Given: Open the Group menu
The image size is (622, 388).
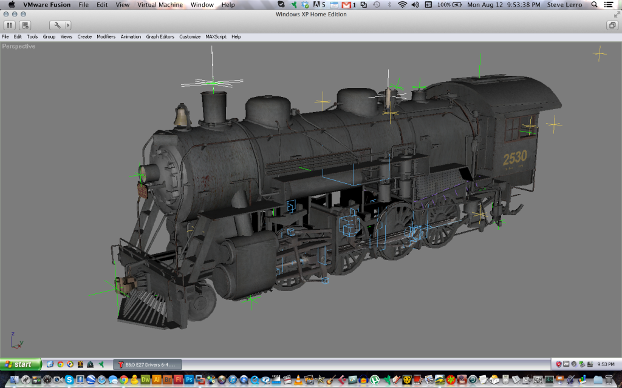Looking at the screenshot, I should pyautogui.click(x=49, y=37).
